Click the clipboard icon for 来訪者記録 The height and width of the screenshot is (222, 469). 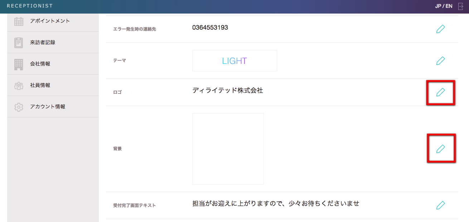click(19, 42)
